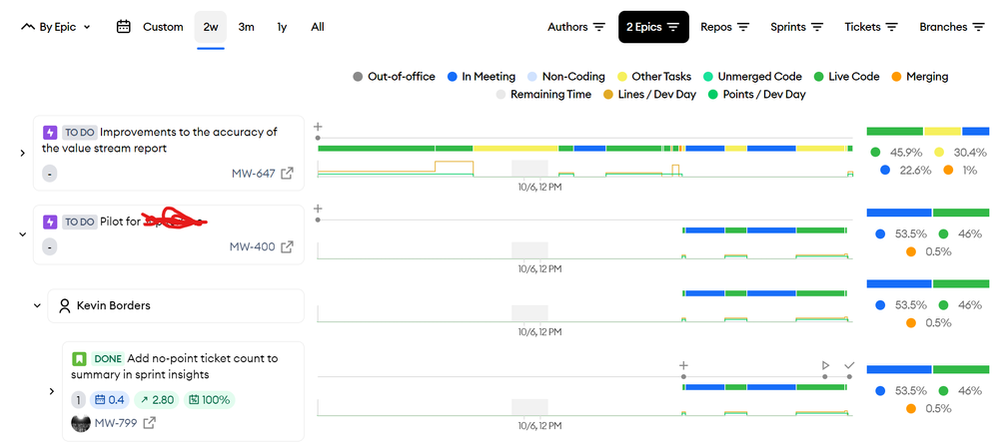998x448 pixels.
Task: Open the By Epic grouping dropdown
Action: [56, 27]
